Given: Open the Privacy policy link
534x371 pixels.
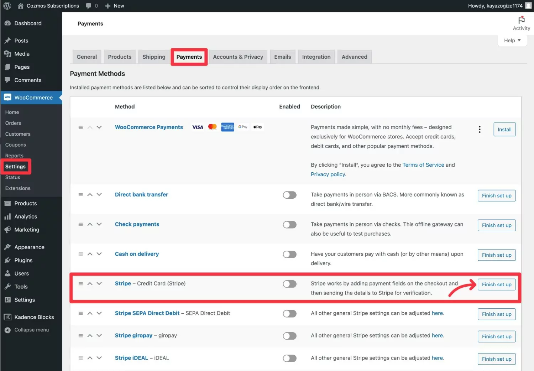Looking at the screenshot, I should [x=328, y=174].
